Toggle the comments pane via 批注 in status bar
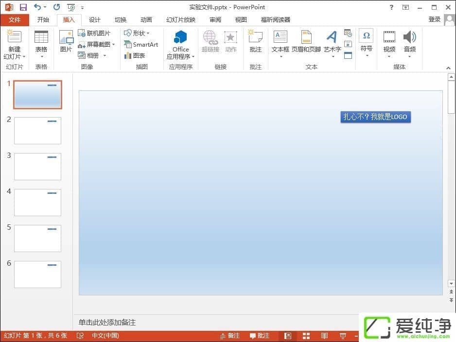Image resolution: width=456 pixels, height=342 pixels. pos(260,335)
